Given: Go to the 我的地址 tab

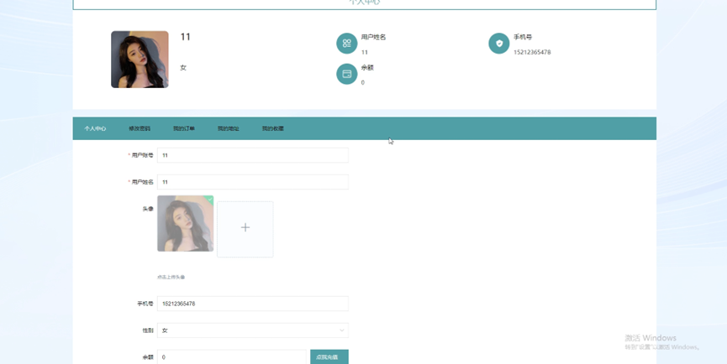Looking at the screenshot, I should coord(229,128).
